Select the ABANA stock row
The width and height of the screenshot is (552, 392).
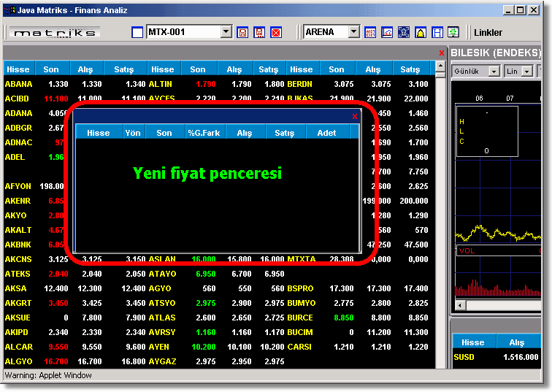click(x=18, y=84)
